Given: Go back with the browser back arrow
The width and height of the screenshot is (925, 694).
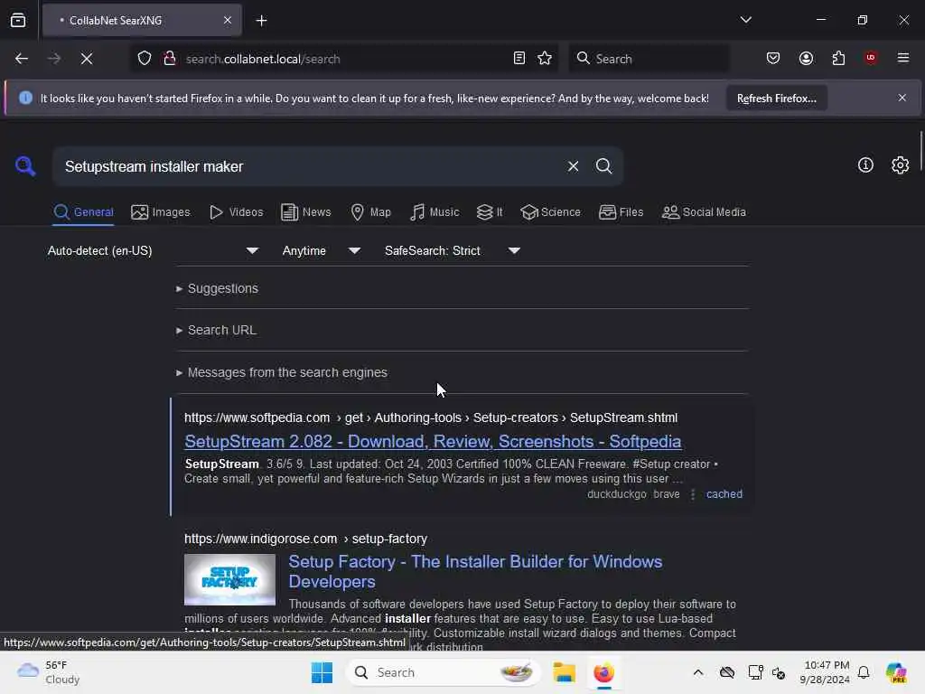Looking at the screenshot, I should [x=22, y=59].
